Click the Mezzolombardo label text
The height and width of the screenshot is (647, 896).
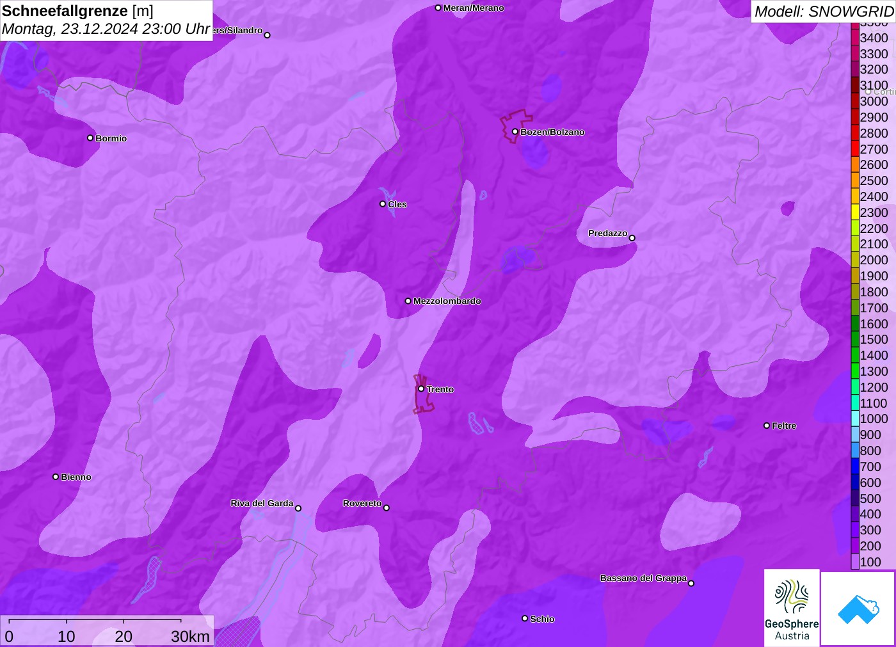447,301
